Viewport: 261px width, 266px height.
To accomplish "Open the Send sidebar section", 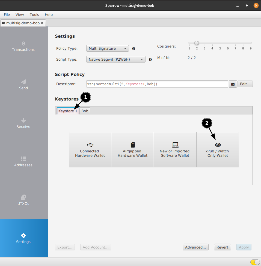I will (23, 85).
